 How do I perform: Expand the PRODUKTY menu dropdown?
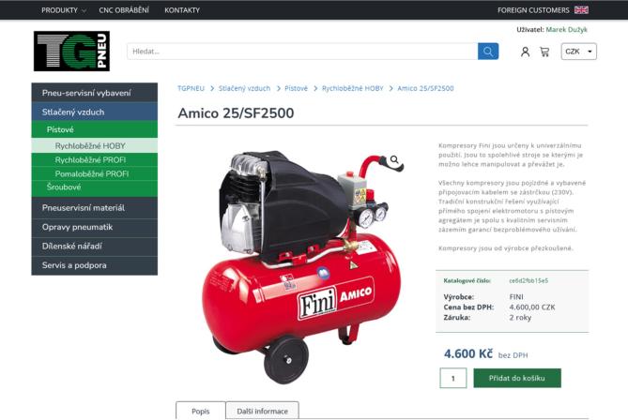pyautogui.click(x=63, y=10)
